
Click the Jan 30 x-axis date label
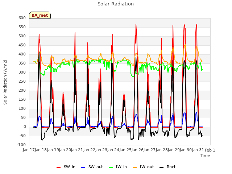click(186, 150)
